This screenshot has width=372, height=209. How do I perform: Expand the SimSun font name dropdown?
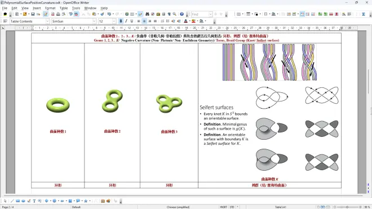94,21
